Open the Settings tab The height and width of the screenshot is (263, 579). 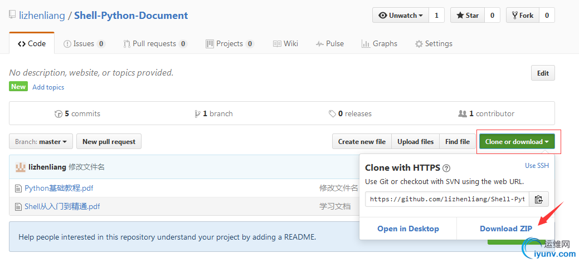tap(434, 43)
